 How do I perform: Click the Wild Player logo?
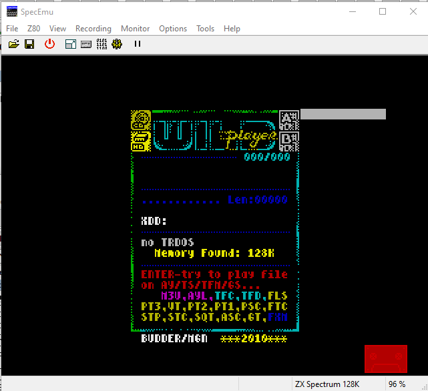215,135
